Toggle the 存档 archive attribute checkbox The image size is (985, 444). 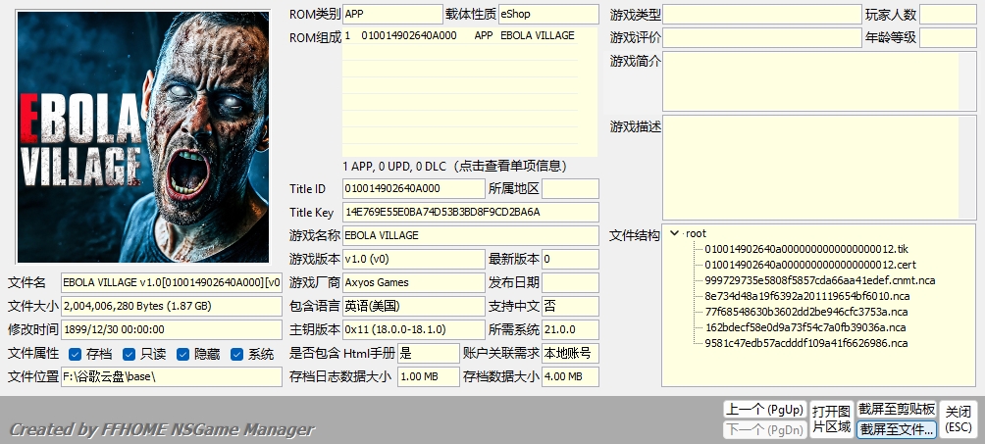tap(76, 354)
